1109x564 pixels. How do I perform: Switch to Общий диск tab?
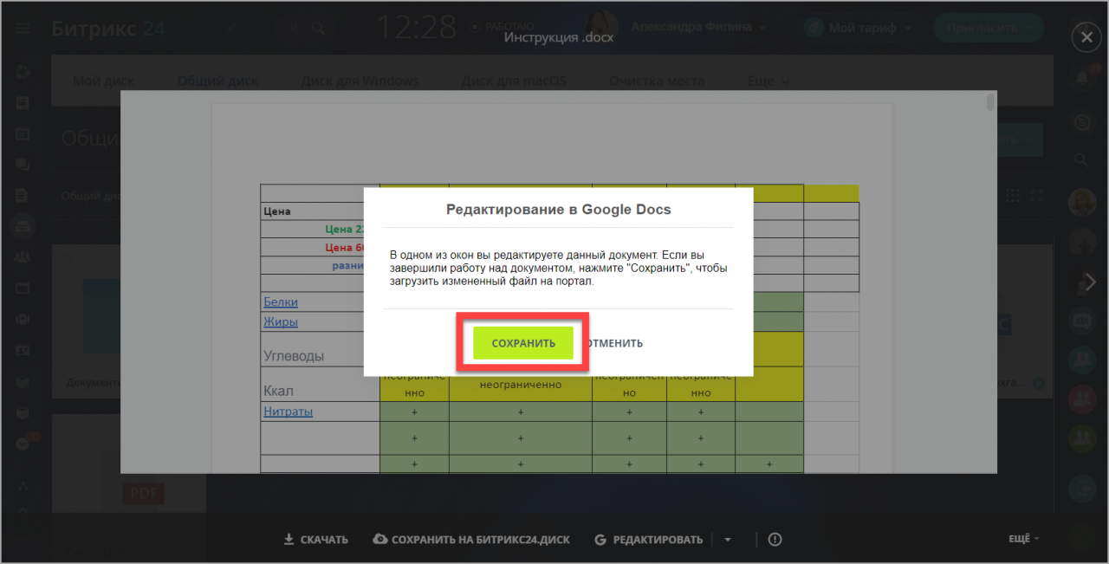click(217, 81)
